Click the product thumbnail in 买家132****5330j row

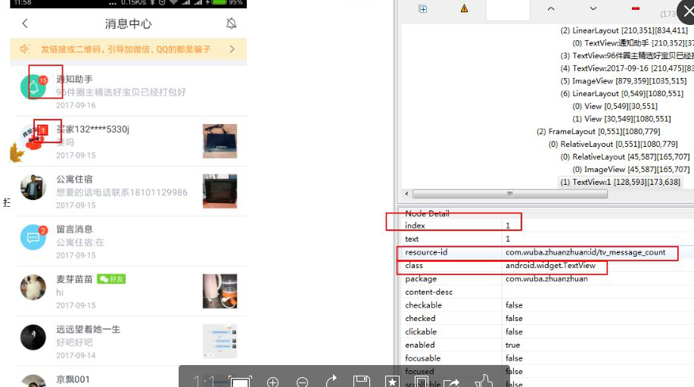coord(219,142)
